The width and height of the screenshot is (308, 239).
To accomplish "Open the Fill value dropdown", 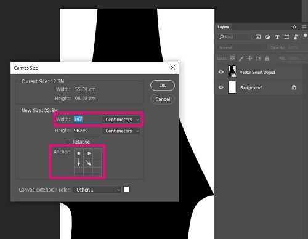I will (304, 59).
